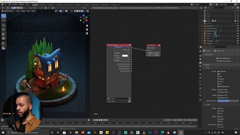240x135 pixels.
Task: Open the Global orientation dropdown
Action: (34, 8)
